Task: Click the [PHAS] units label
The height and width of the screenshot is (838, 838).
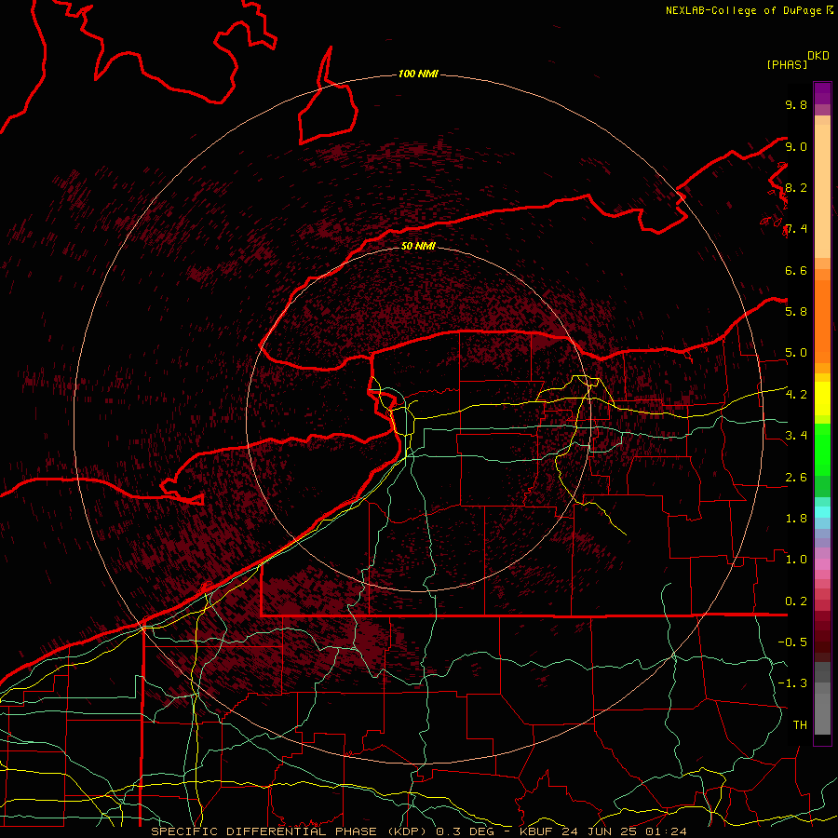Action: pyautogui.click(x=787, y=65)
